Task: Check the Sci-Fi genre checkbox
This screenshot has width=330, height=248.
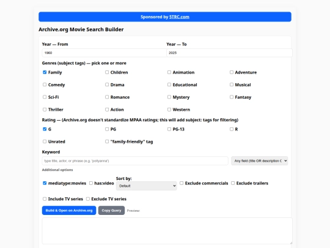Action: 45,97
